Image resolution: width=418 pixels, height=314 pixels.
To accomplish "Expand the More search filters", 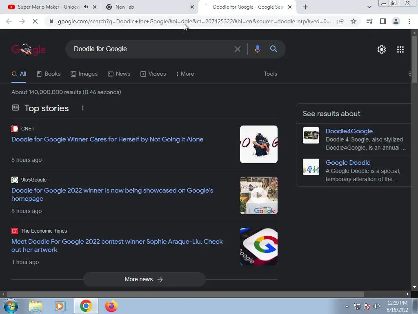I will coord(185,74).
